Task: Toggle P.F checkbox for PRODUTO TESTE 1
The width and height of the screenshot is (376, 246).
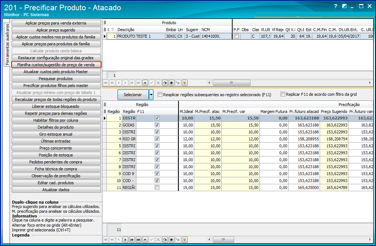Action: point(236,36)
